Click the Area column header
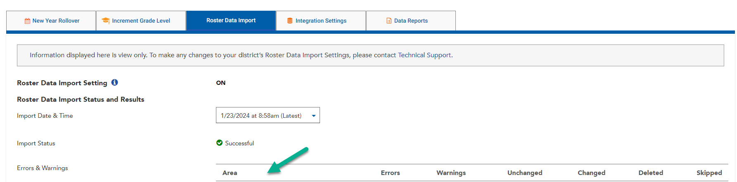 click(230, 173)
